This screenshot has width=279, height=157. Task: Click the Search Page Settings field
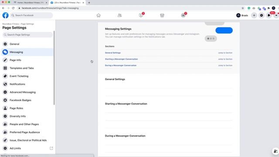click(27, 35)
